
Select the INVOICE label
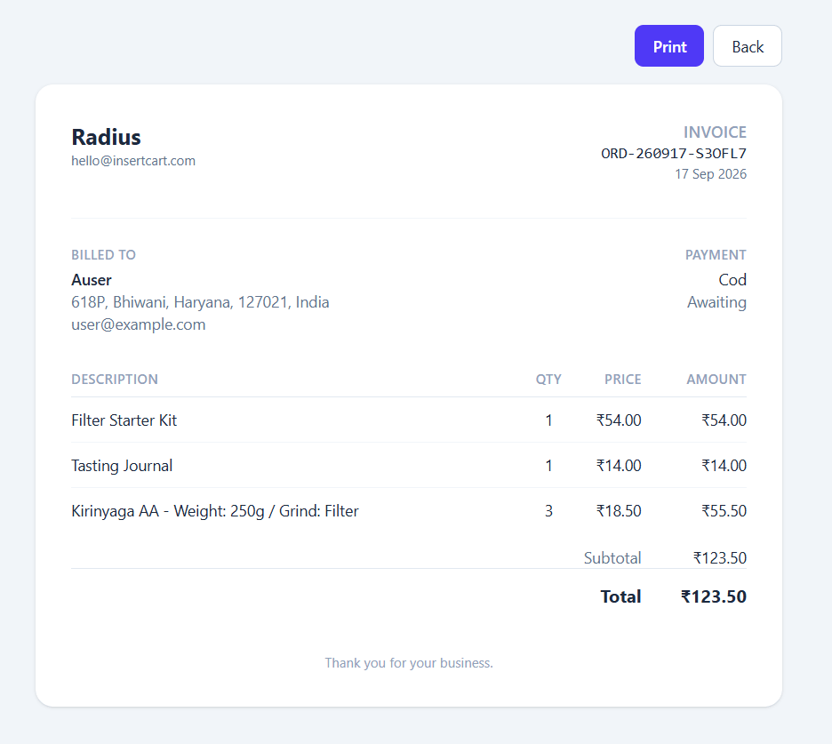coord(715,132)
